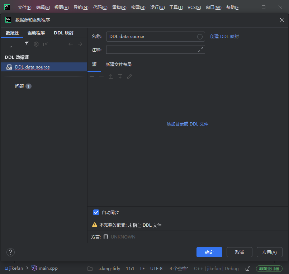Click the read-only lock icon in status bar
289x274 pixels.
[248, 269]
